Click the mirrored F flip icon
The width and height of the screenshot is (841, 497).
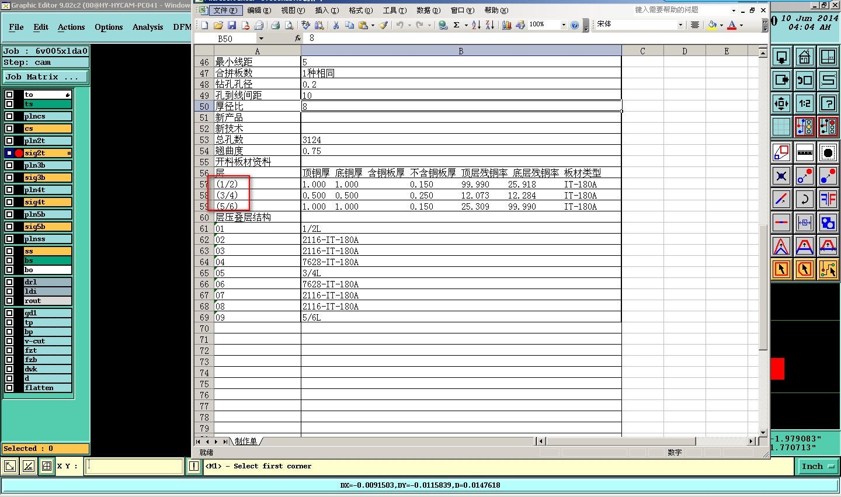[828, 199]
